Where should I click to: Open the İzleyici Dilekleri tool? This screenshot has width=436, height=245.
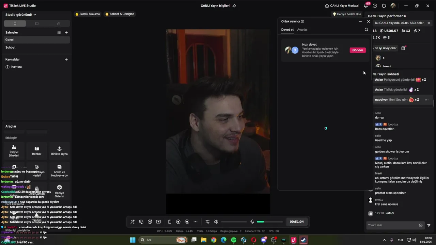tap(14, 151)
